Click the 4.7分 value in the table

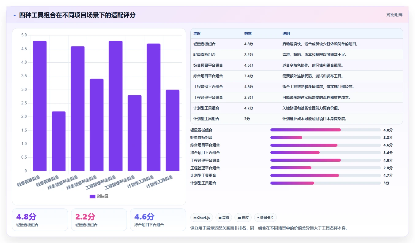click(249, 108)
